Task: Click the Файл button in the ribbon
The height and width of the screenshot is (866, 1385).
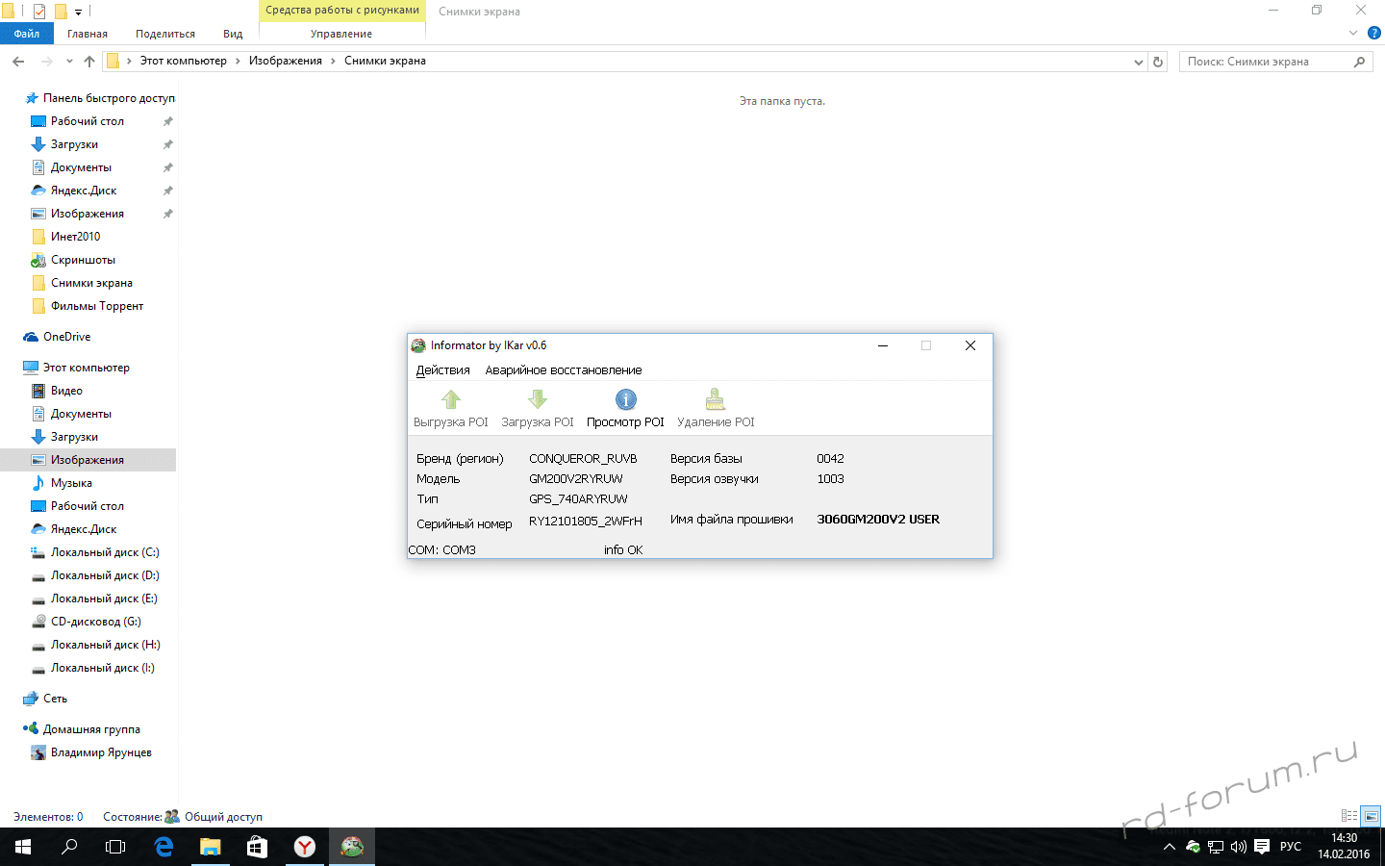Action: coord(27,34)
